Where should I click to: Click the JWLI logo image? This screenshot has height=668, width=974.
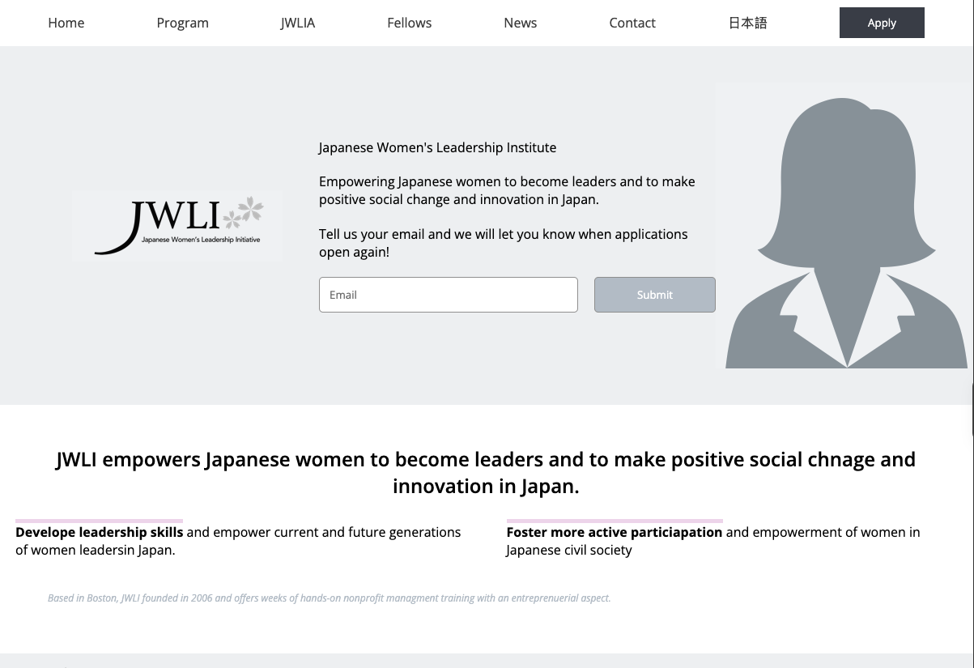[177, 226]
